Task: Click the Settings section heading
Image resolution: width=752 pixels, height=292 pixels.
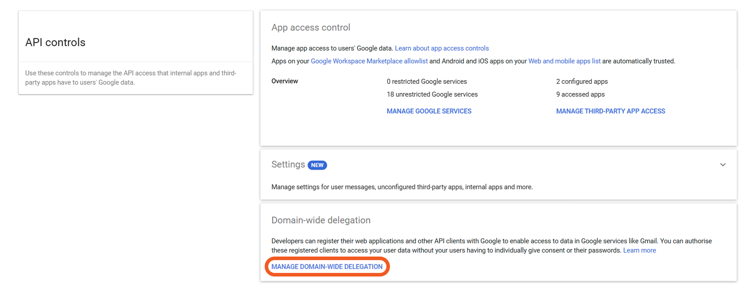Action: tap(288, 165)
